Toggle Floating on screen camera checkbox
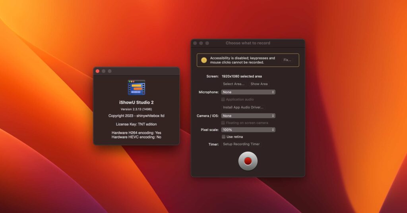The width and height of the screenshot is (407, 213). 223,123
